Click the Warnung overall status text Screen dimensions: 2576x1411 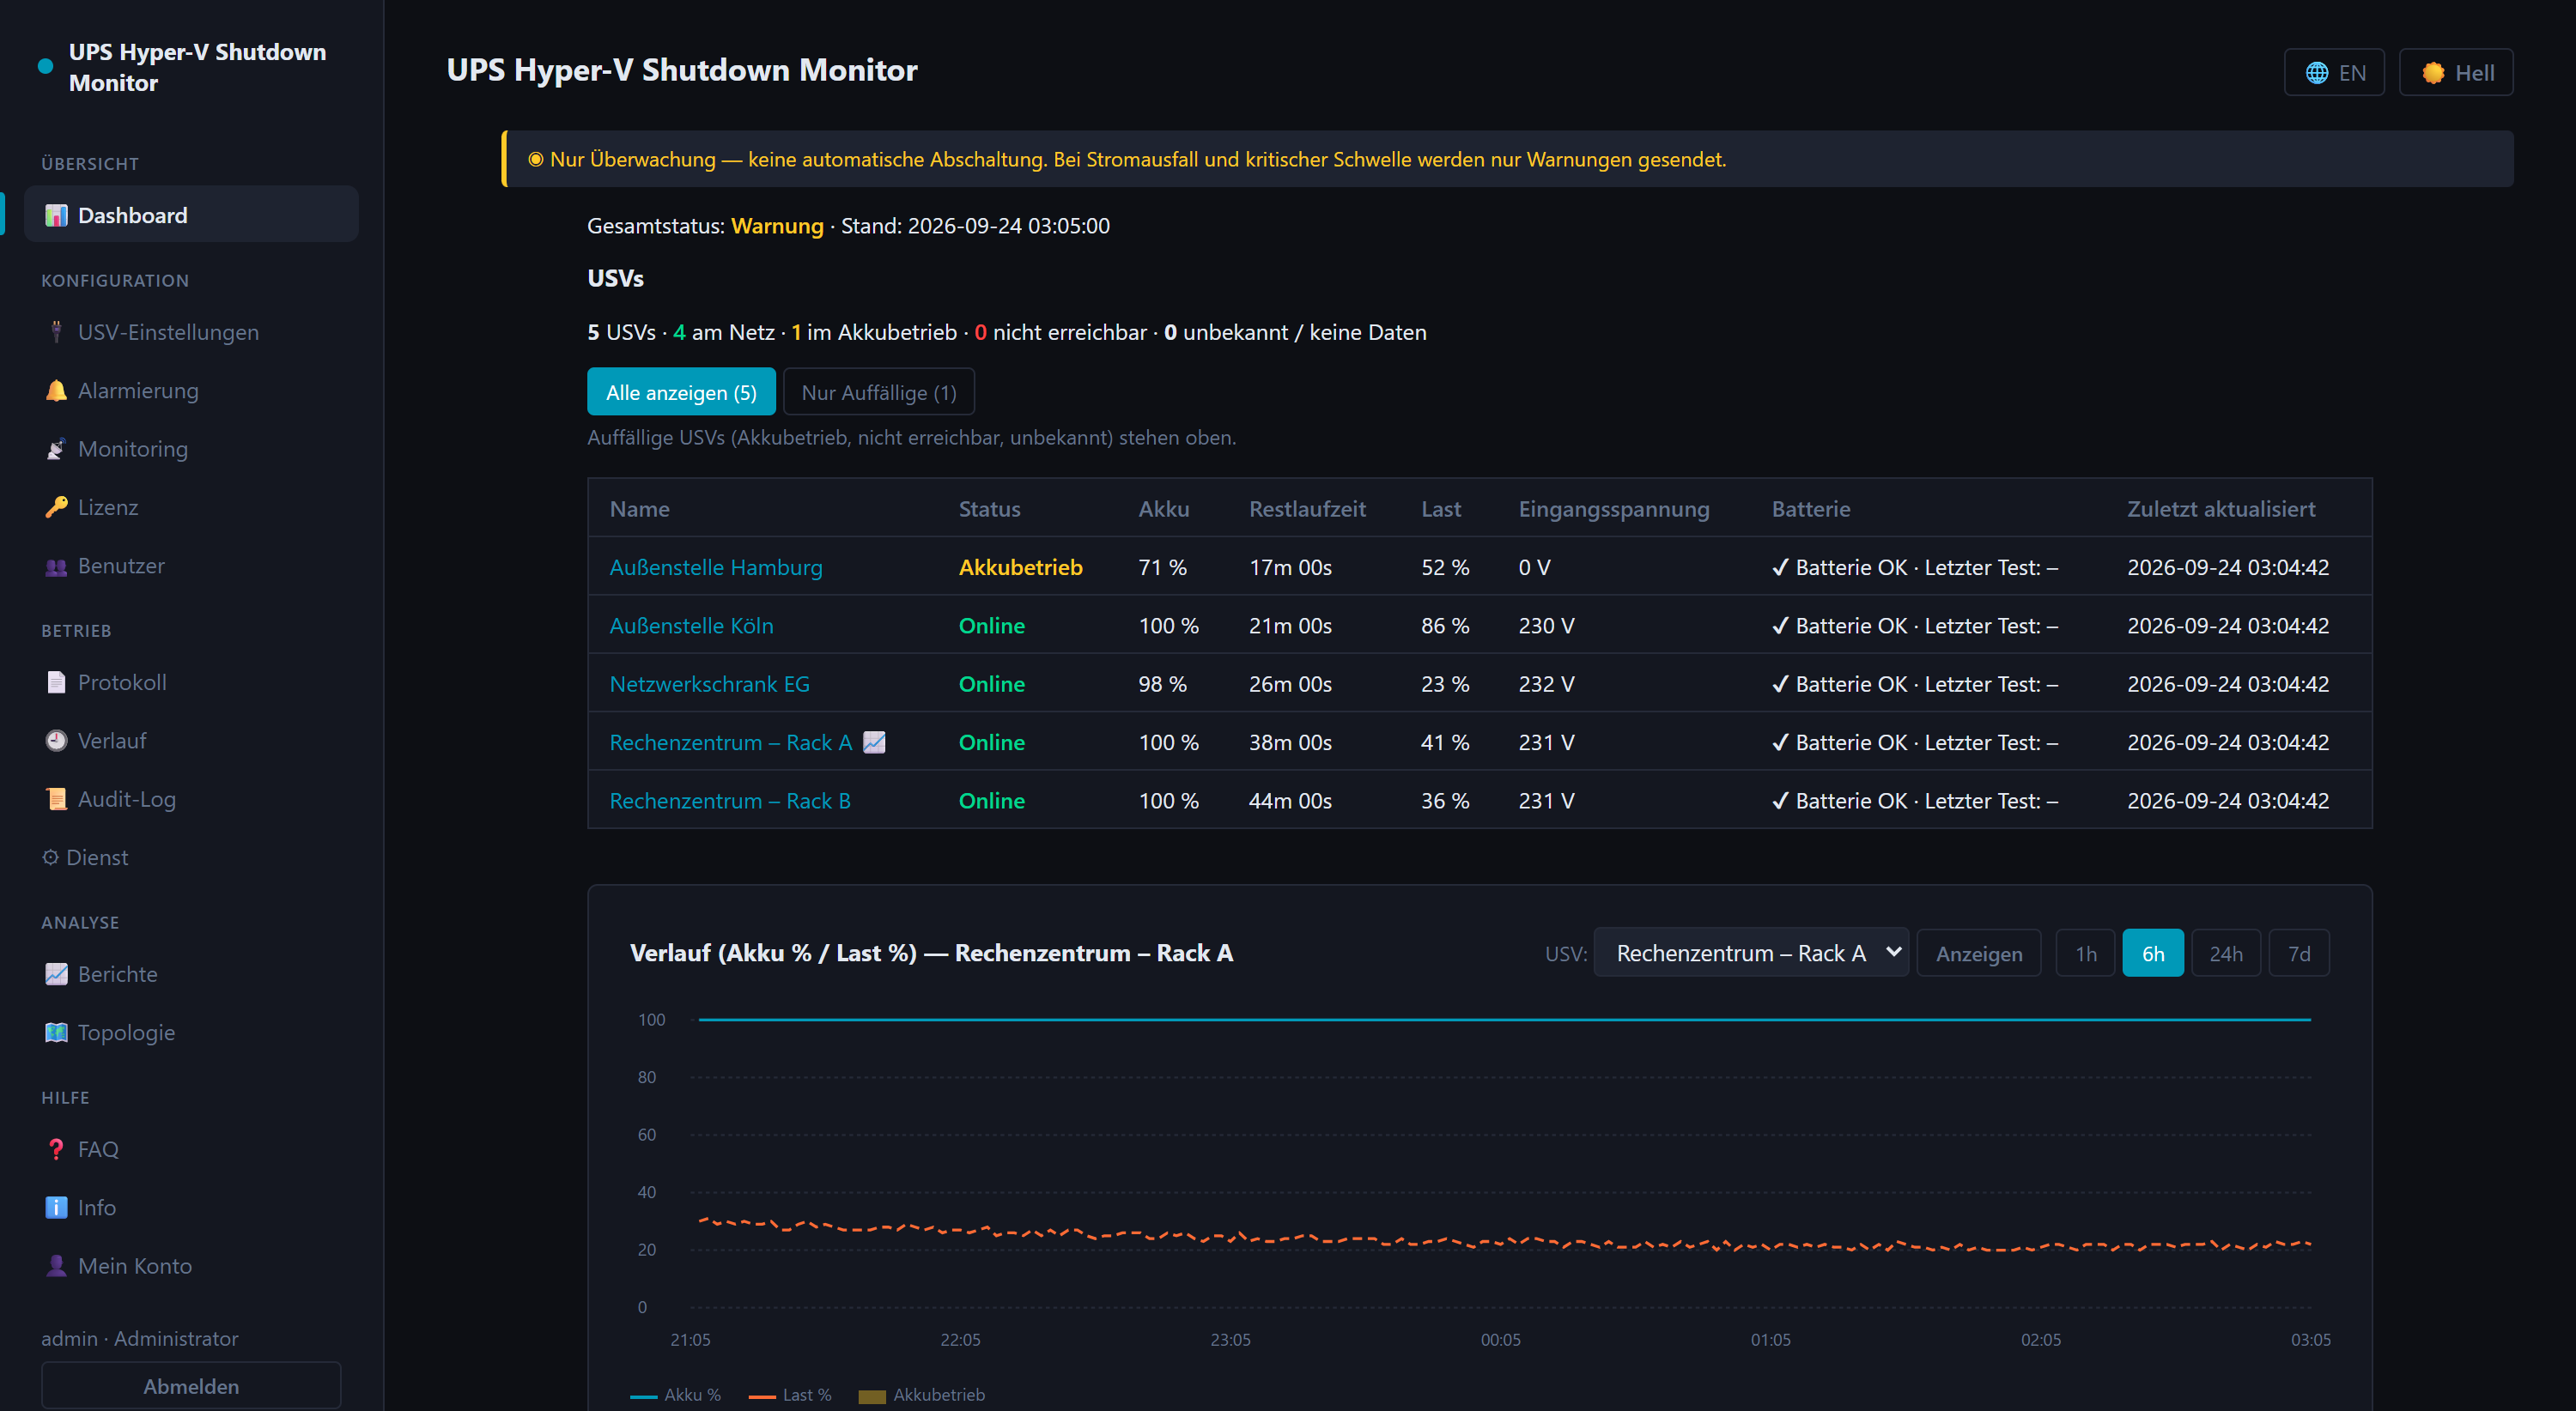(x=777, y=226)
